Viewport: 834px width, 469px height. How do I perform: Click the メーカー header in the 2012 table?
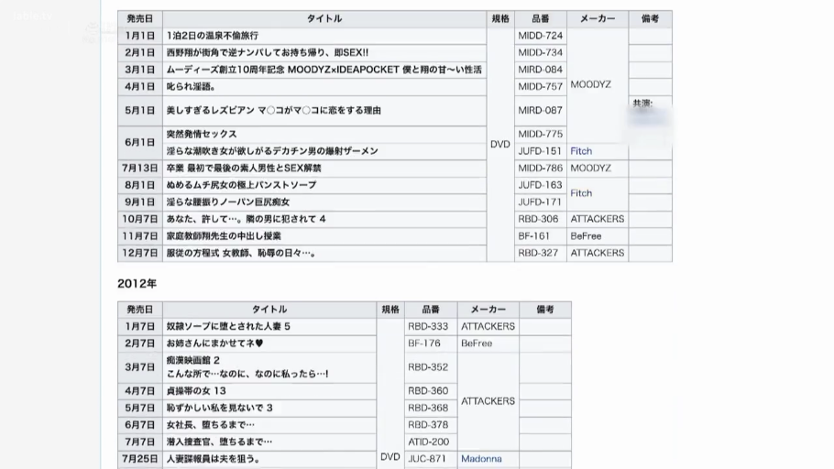[488, 310]
